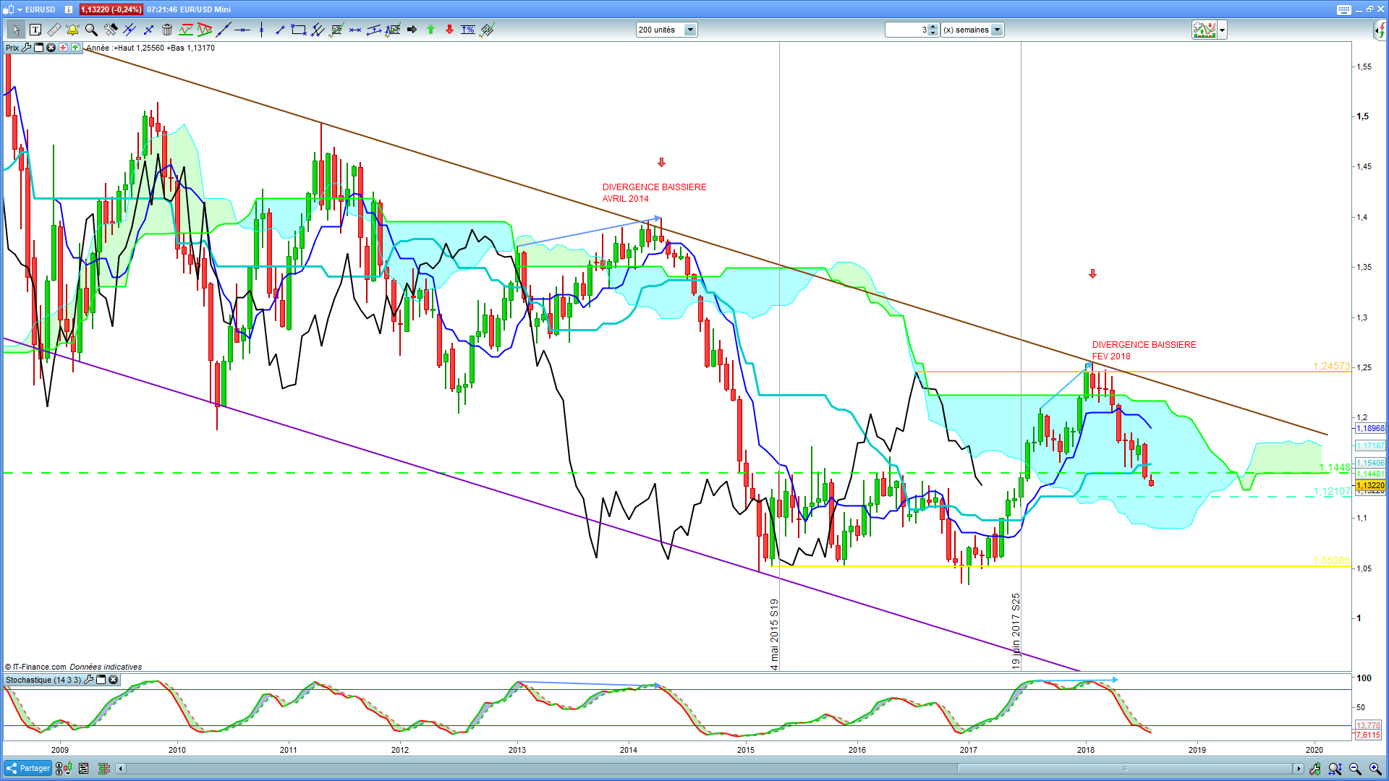This screenshot has height=781, width=1389.
Task: Click the Stochastique (14 3 3) label
Action: (x=43, y=680)
